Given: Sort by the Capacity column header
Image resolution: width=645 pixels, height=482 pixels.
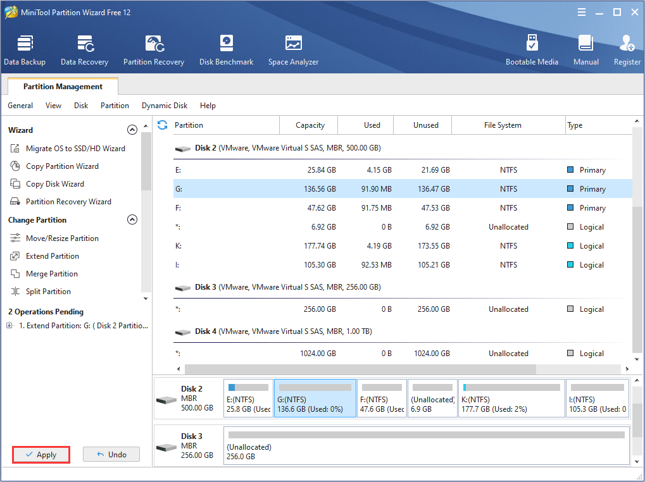Looking at the screenshot, I should (x=310, y=125).
